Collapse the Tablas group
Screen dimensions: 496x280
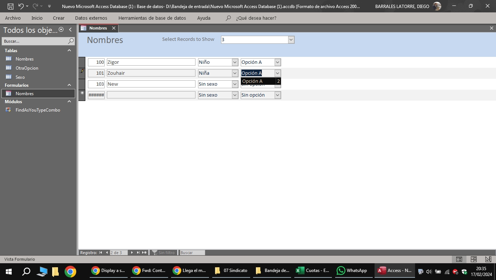point(69,50)
